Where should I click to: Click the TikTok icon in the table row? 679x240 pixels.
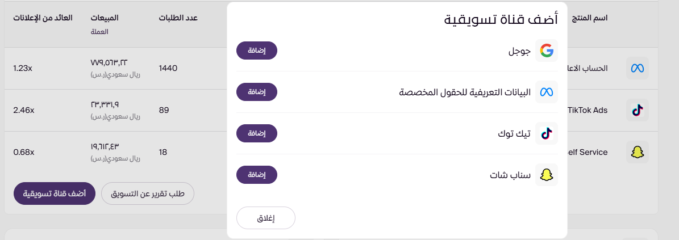pyautogui.click(x=637, y=110)
